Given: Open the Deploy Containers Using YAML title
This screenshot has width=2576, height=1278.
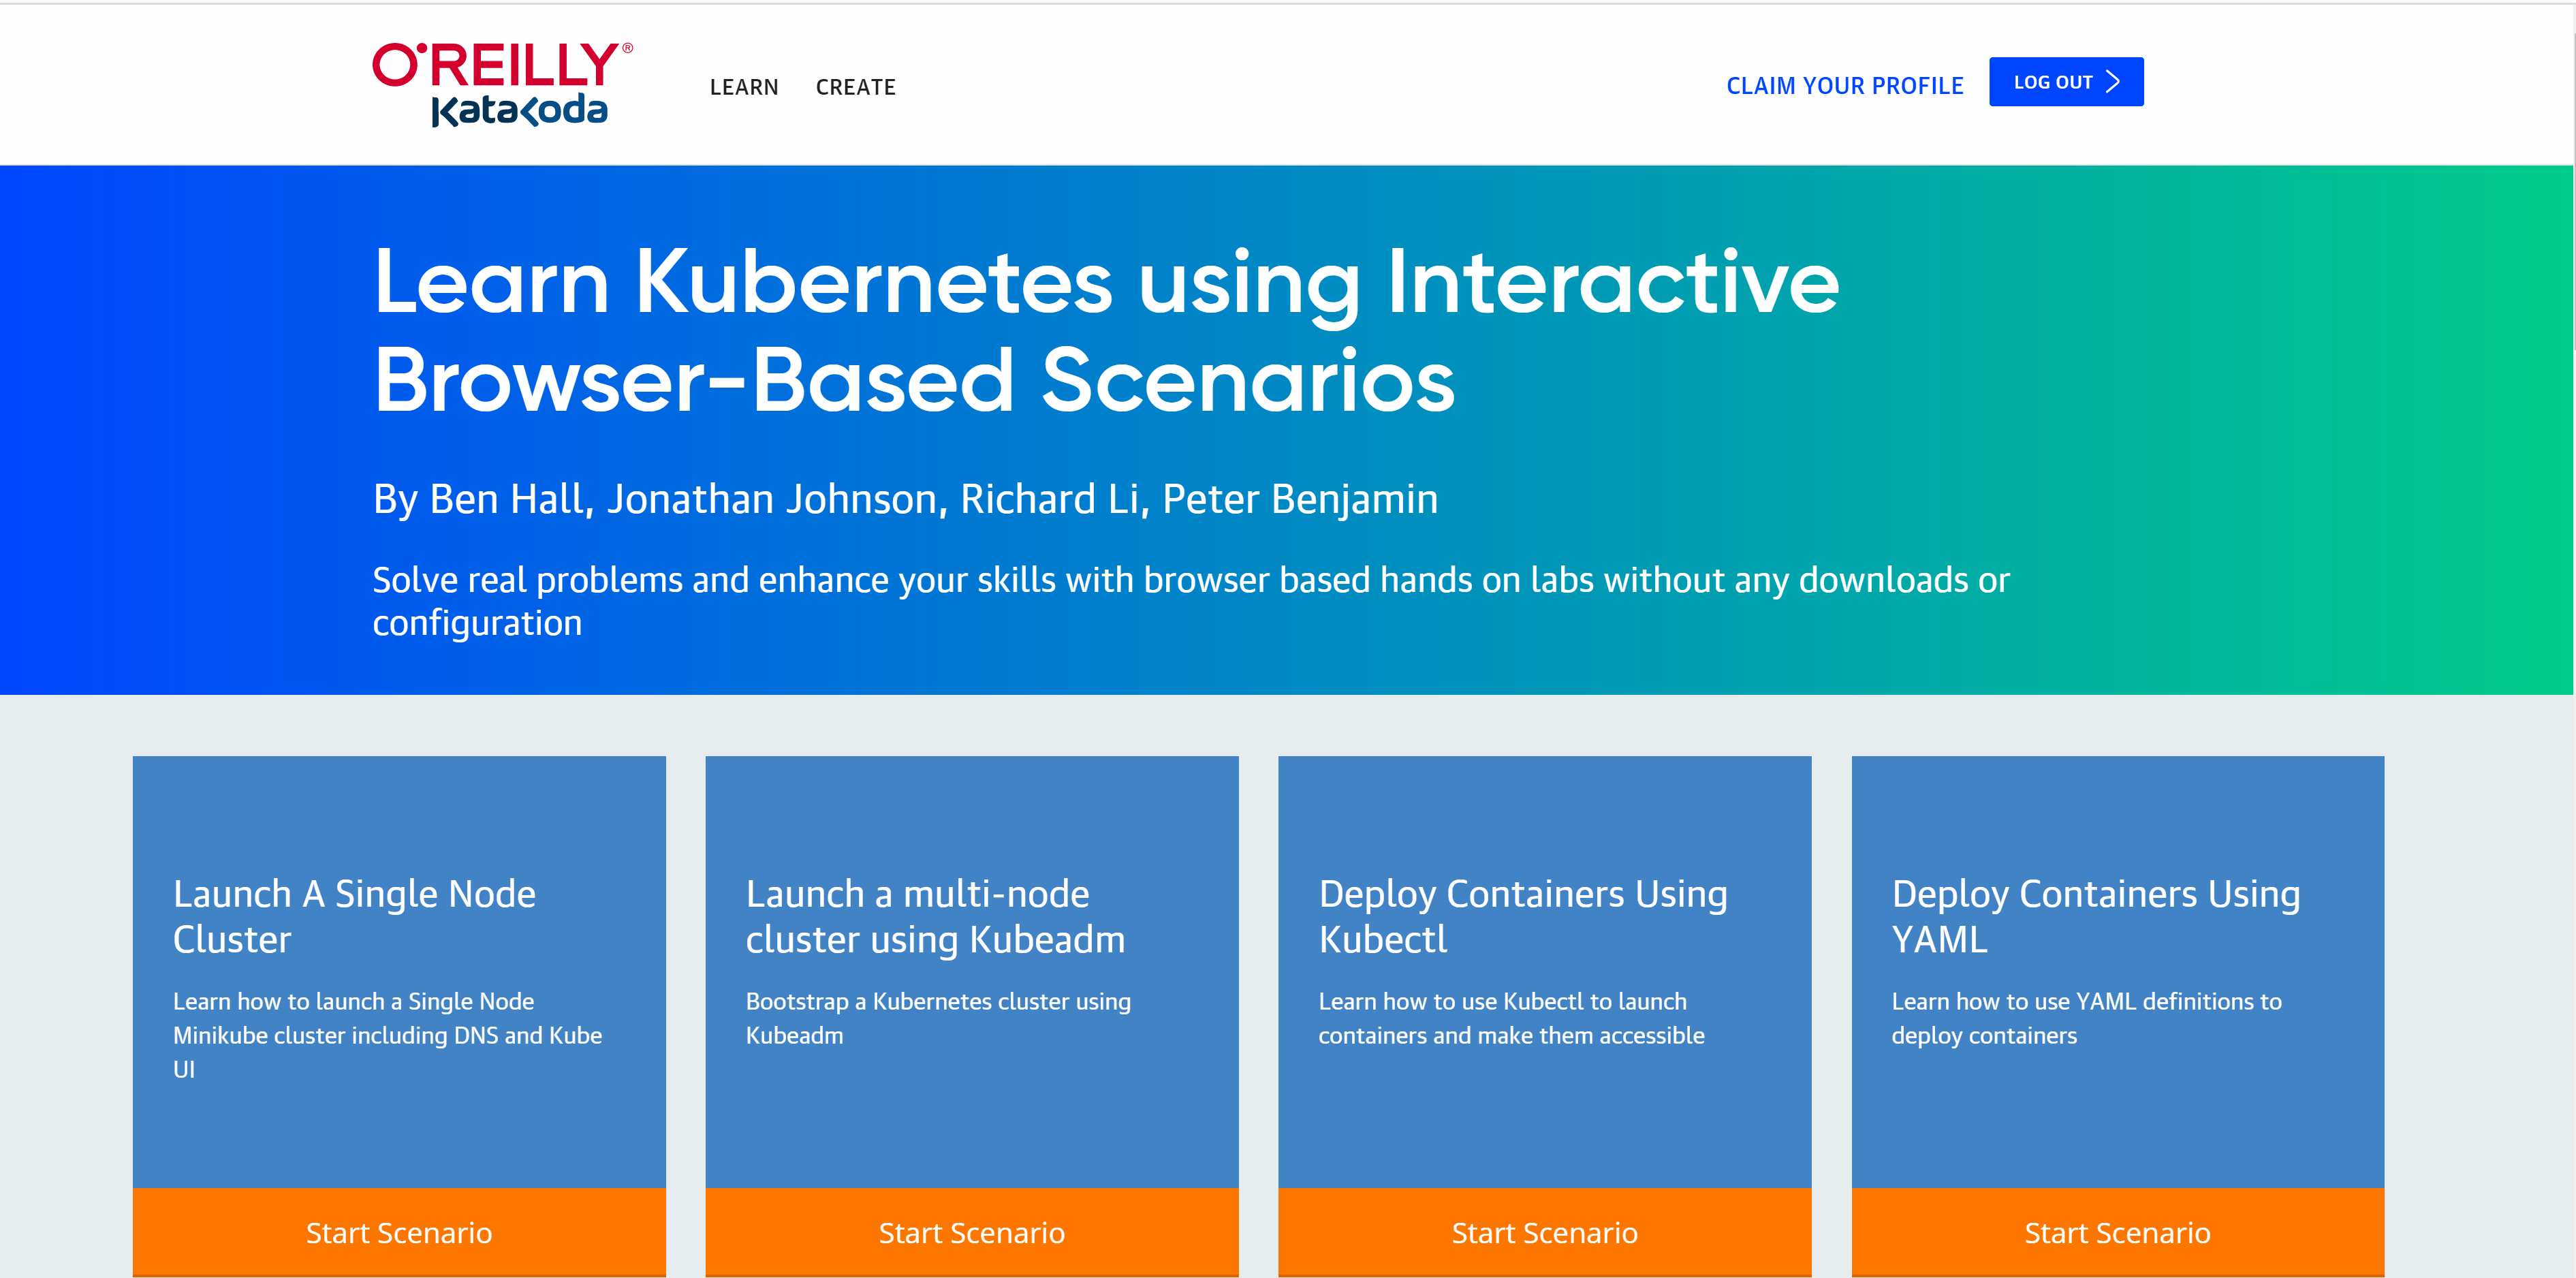Looking at the screenshot, I should tap(2096, 916).
